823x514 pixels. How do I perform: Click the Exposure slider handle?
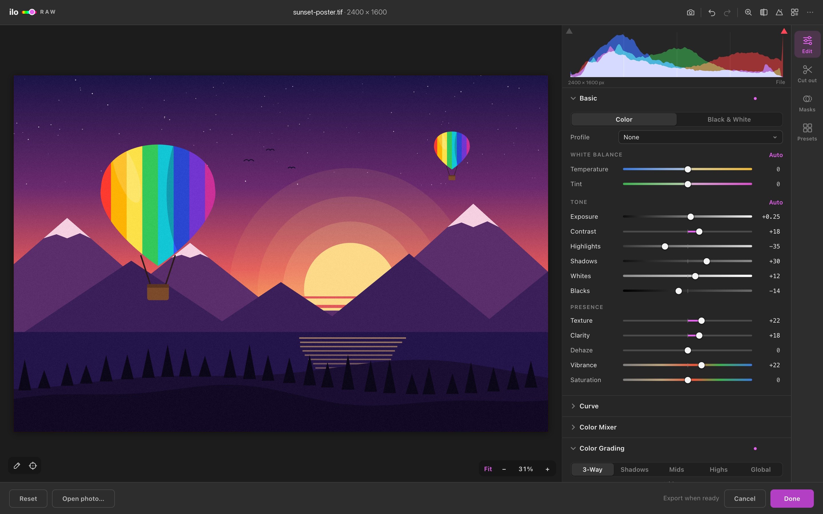pyautogui.click(x=690, y=217)
